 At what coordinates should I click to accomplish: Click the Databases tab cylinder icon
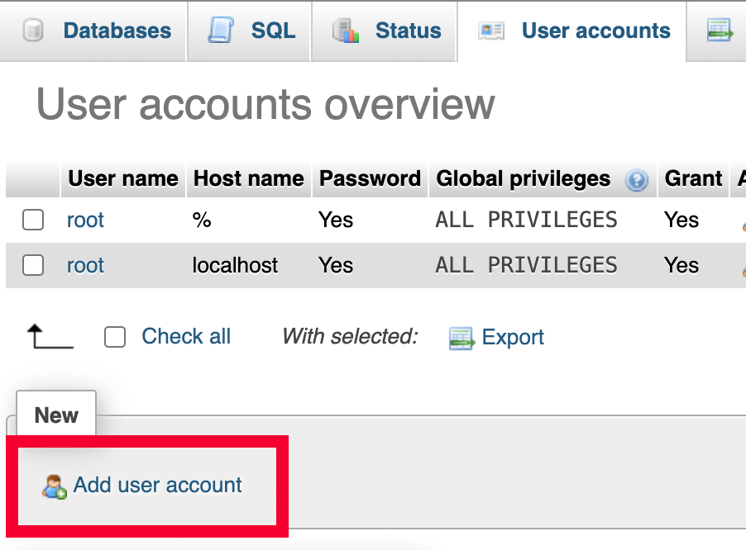tap(34, 31)
